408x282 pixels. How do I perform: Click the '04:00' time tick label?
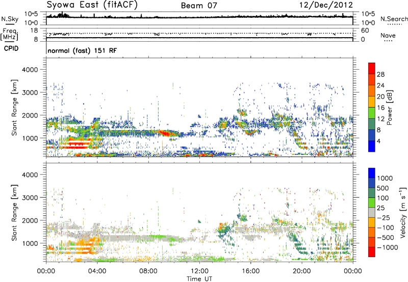[97, 271]
